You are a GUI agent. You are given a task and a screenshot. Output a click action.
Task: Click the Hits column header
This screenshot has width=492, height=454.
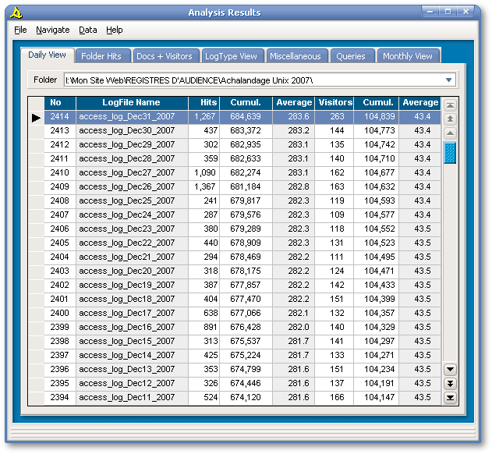[x=208, y=102]
